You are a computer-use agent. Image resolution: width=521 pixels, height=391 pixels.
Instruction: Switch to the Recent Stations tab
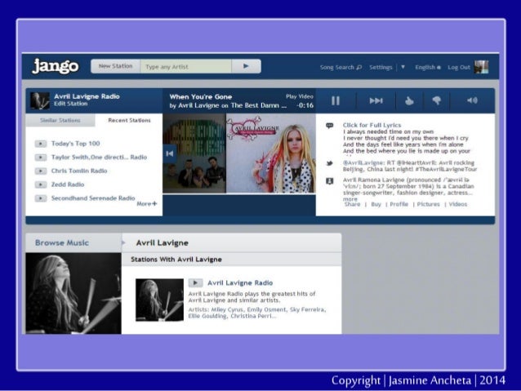(129, 120)
